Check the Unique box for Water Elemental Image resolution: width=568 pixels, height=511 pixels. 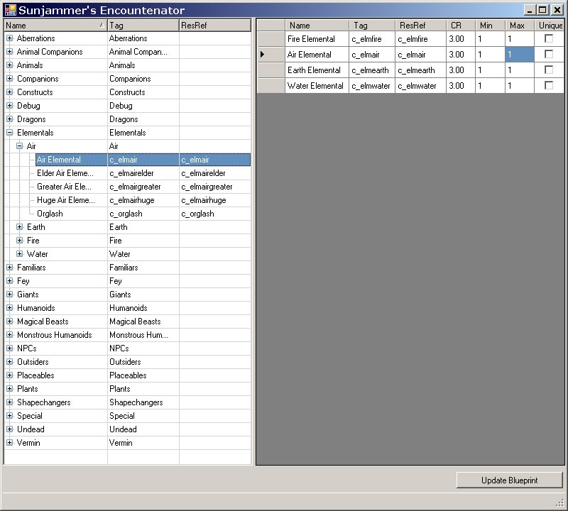549,86
